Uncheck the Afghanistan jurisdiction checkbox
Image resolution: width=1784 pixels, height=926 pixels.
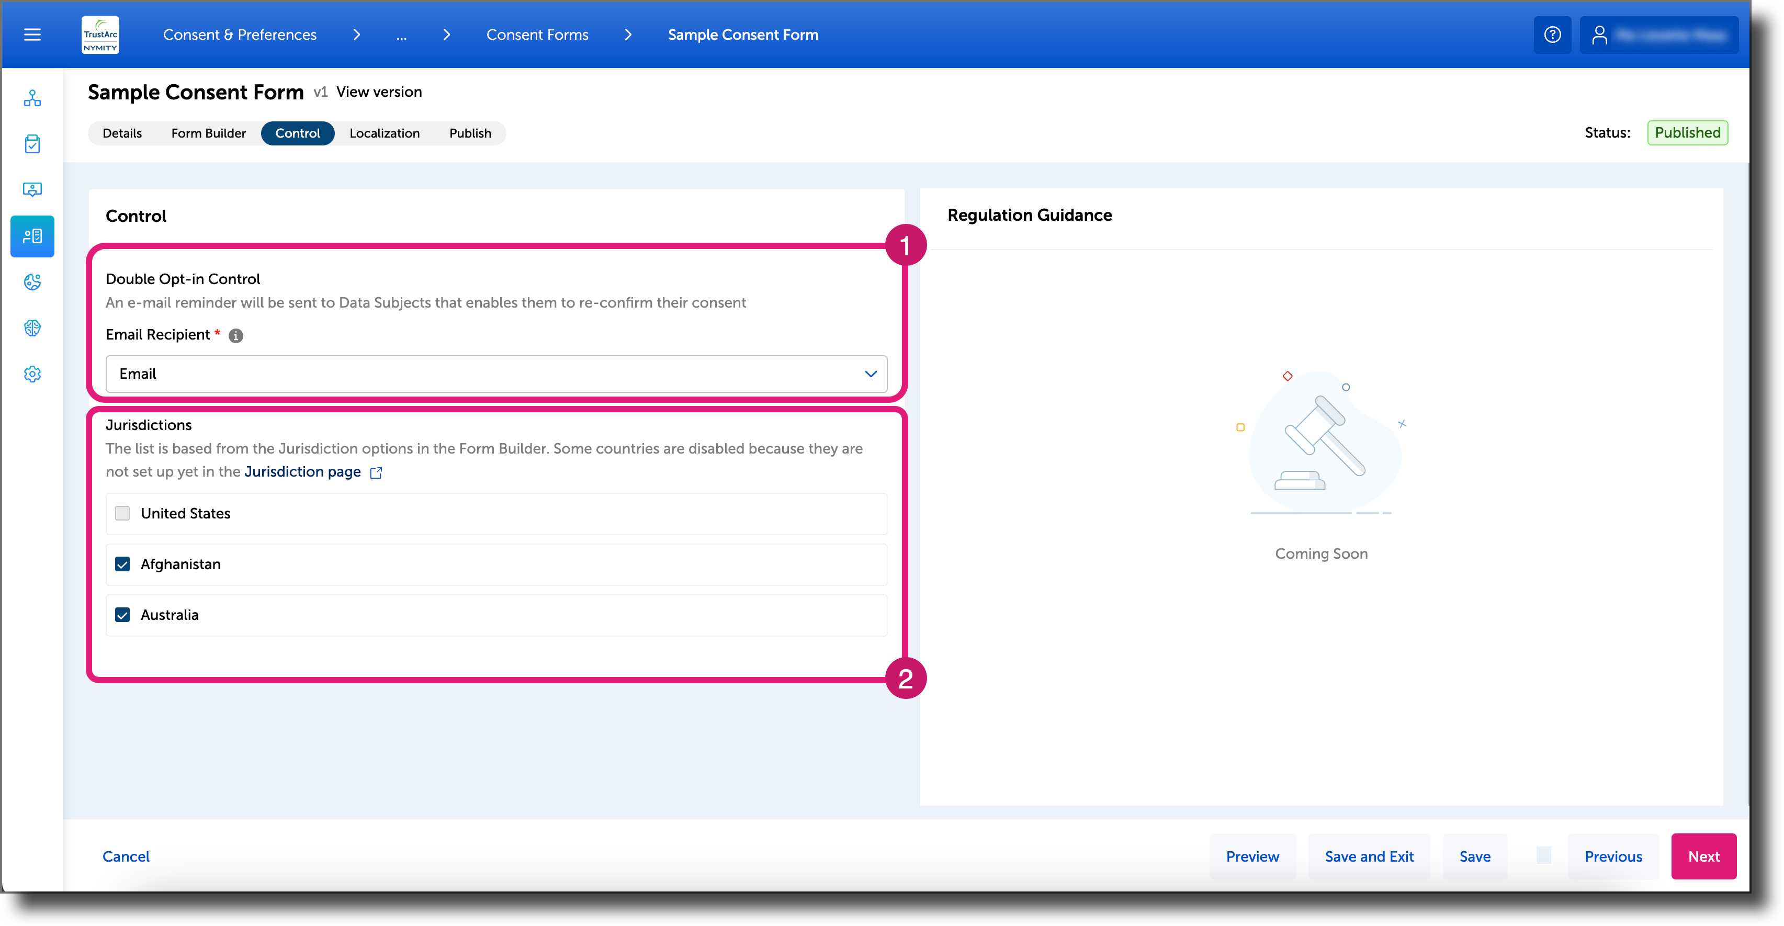click(x=122, y=564)
